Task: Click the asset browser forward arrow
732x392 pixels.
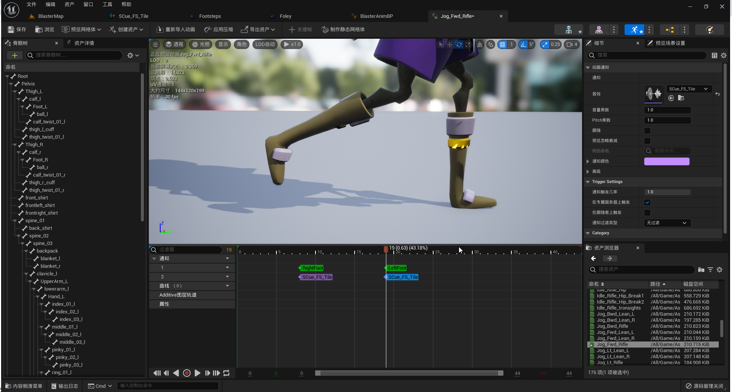Action: click(609, 259)
